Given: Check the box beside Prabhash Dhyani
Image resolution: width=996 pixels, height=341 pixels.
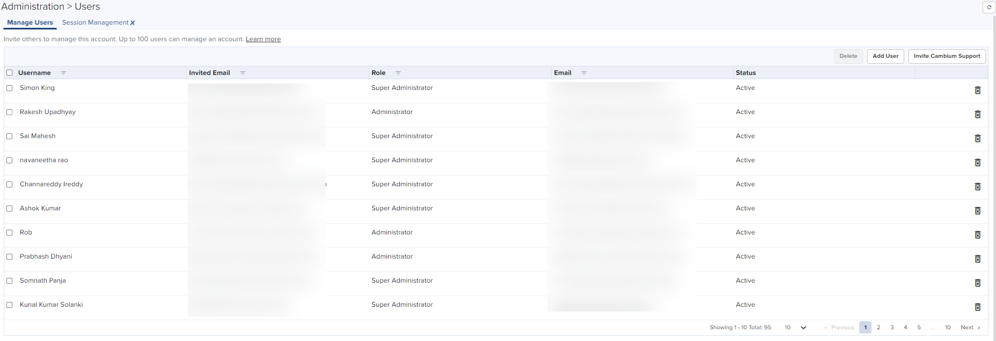Looking at the screenshot, I should click(10, 257).
